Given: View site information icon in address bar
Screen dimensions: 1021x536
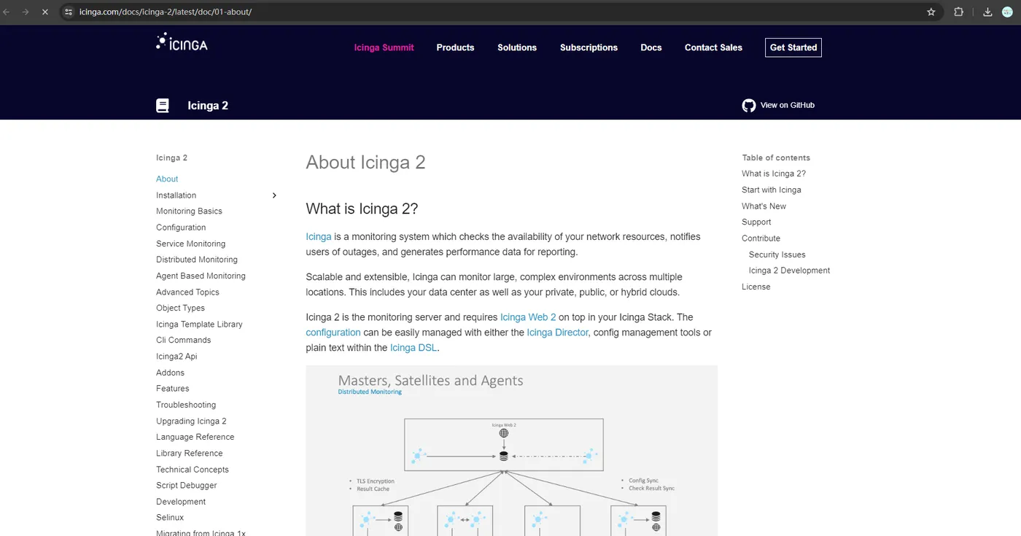Looking at the screenshot, I should (x=69, y=12).
